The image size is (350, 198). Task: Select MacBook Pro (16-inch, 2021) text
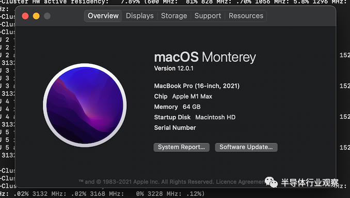197,86
